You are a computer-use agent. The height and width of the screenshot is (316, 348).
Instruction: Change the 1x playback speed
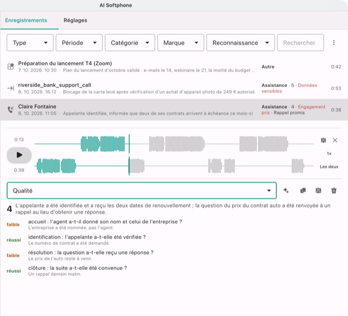[329, 153]
